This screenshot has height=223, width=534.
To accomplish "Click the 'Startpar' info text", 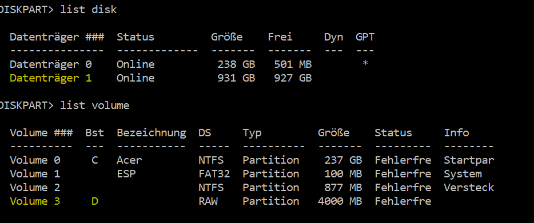I will [x=469, y=160].
